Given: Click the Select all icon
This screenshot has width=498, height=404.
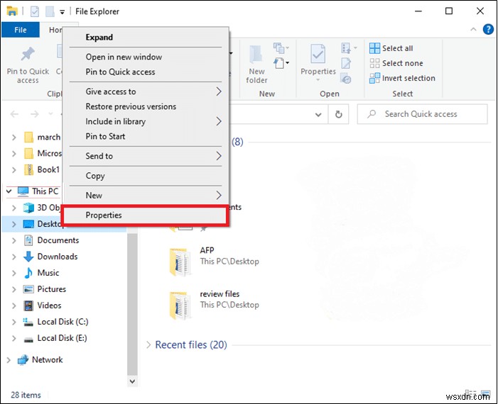Looking at the screenshot, I should point(374,48).
